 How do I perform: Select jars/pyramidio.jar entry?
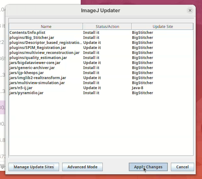(26, 93)
